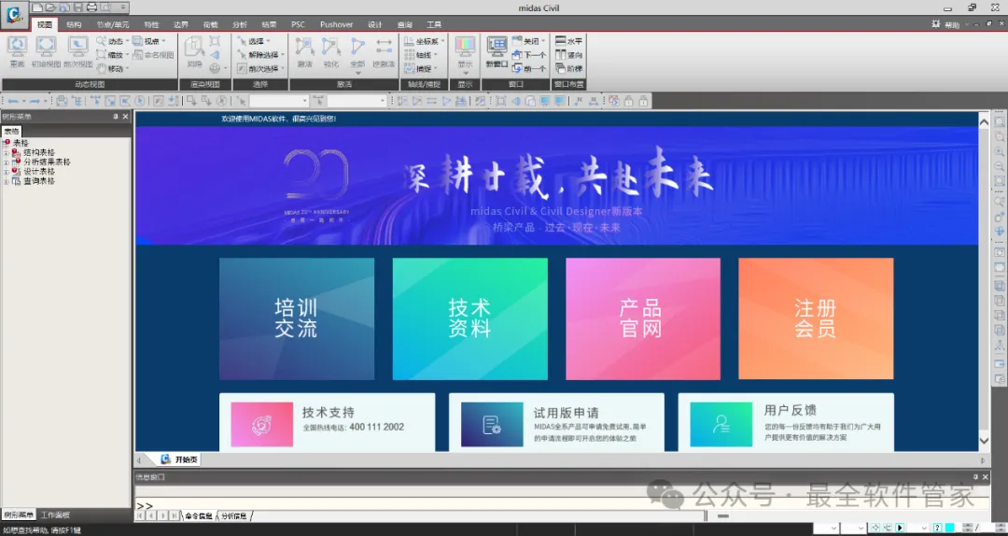Select the 开始页 document tab

point(181,459)
